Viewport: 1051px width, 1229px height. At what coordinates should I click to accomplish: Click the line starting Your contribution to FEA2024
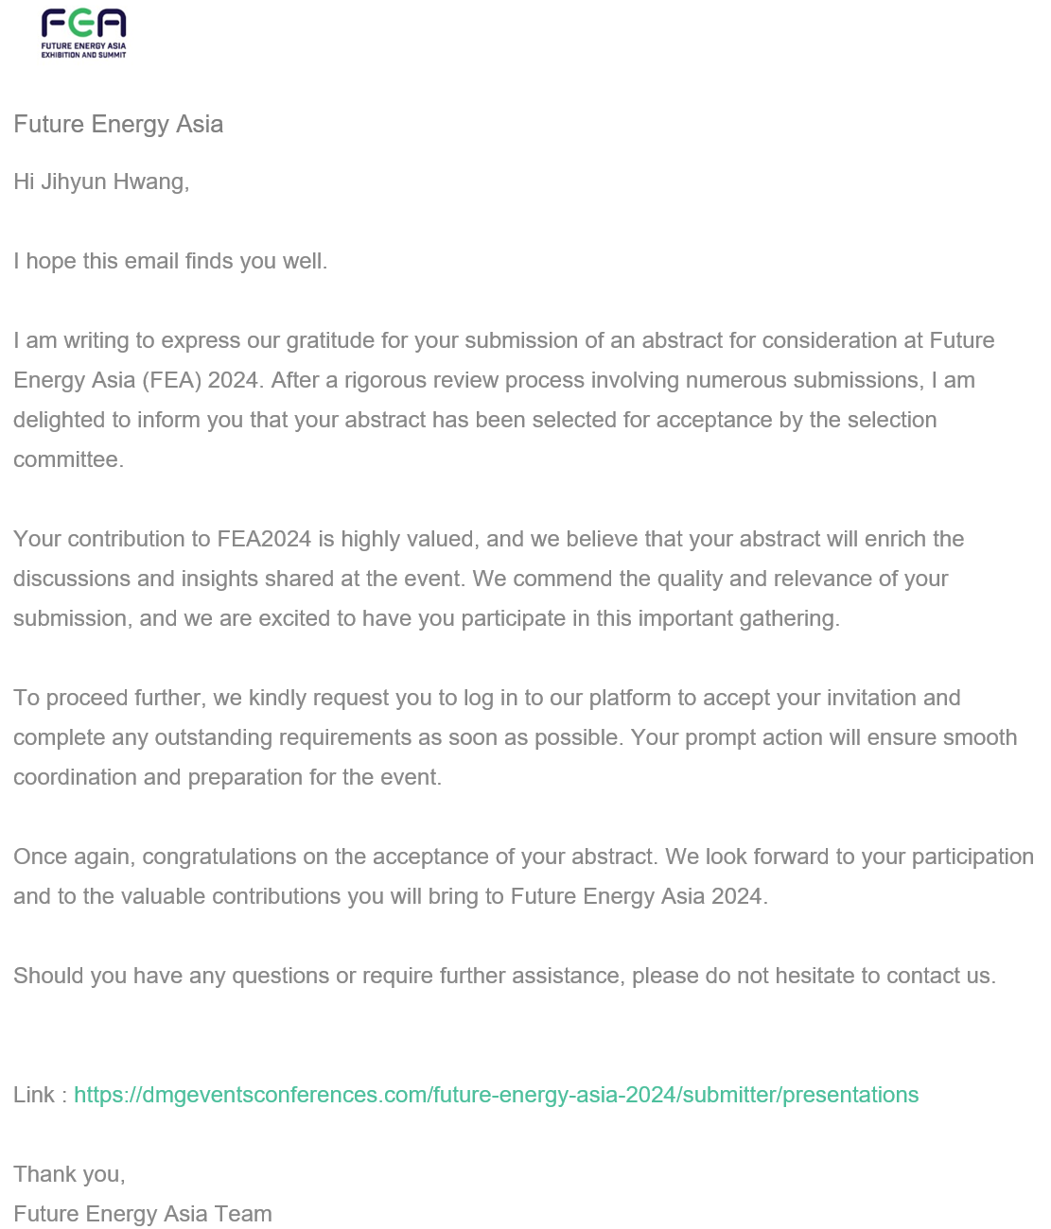489,539
